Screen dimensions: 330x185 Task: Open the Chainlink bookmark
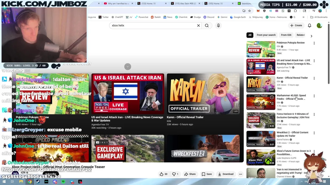point(181,17)
